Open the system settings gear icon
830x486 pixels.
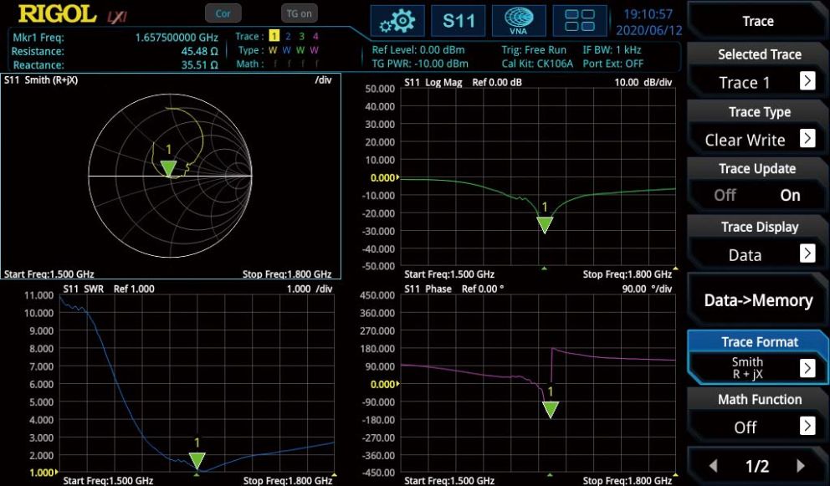[397, 21]
